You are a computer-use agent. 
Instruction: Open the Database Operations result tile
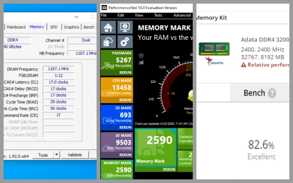(185, 139)
